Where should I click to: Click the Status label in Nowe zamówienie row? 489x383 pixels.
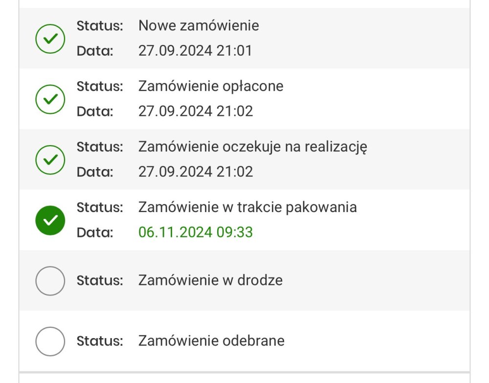tap(100, 25)
